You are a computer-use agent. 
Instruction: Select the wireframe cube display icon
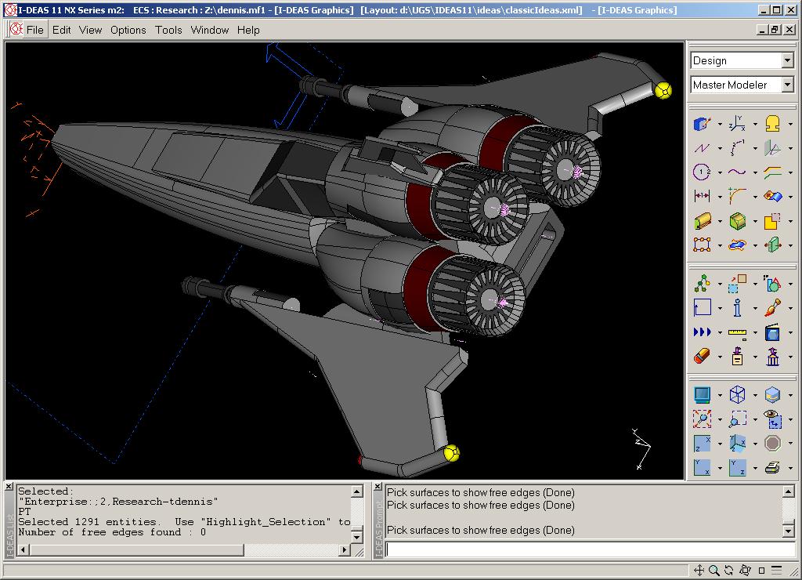(x=737, y=394)
